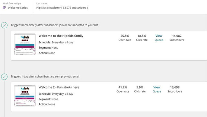Viewport: 207px width, 117px height.
Task: Click the 5.9% click rate stat
Action: click(140, 89)
